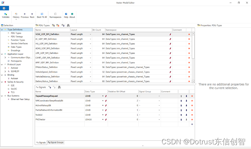Select TLS tree item
The width and height of the screenshot is (251, 149).
(x=13, y=92)
